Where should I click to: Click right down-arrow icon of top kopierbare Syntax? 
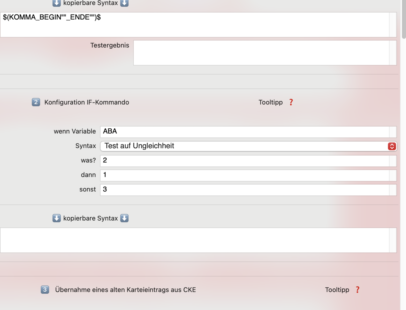124,3
